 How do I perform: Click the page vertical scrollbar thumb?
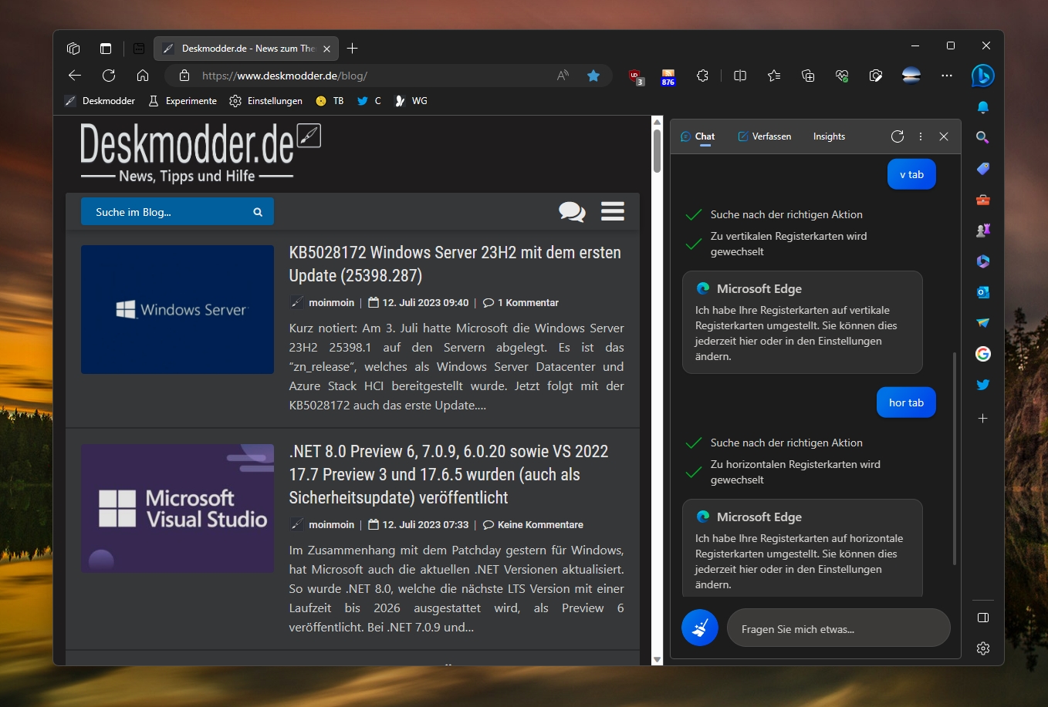point(658,150)
